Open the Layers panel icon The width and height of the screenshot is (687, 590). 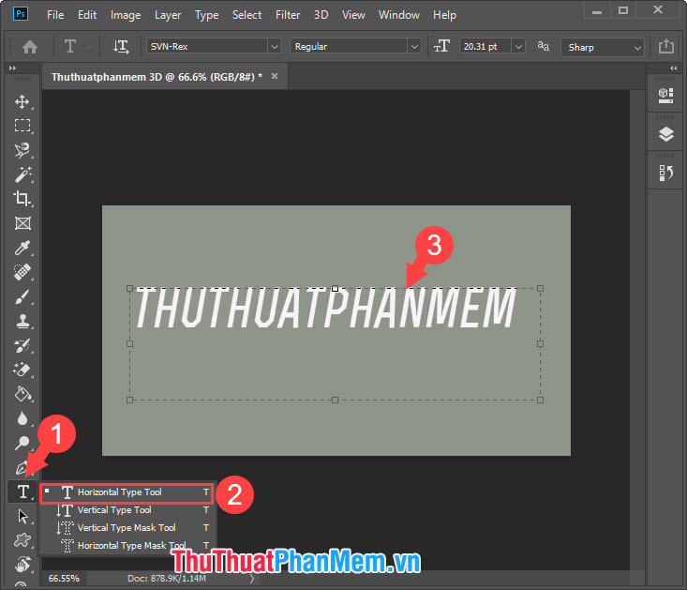pos(665,134)
